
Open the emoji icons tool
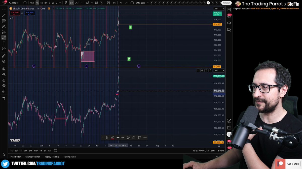[x=4, y=49]
